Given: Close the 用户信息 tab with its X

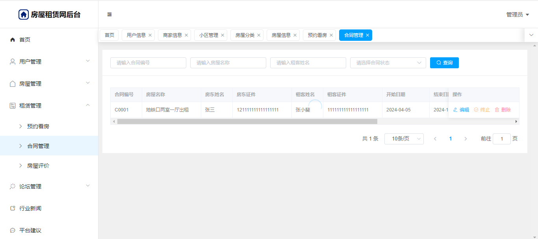Looking at the screenshot, I should pyautogui.click(x=150, y=35).
